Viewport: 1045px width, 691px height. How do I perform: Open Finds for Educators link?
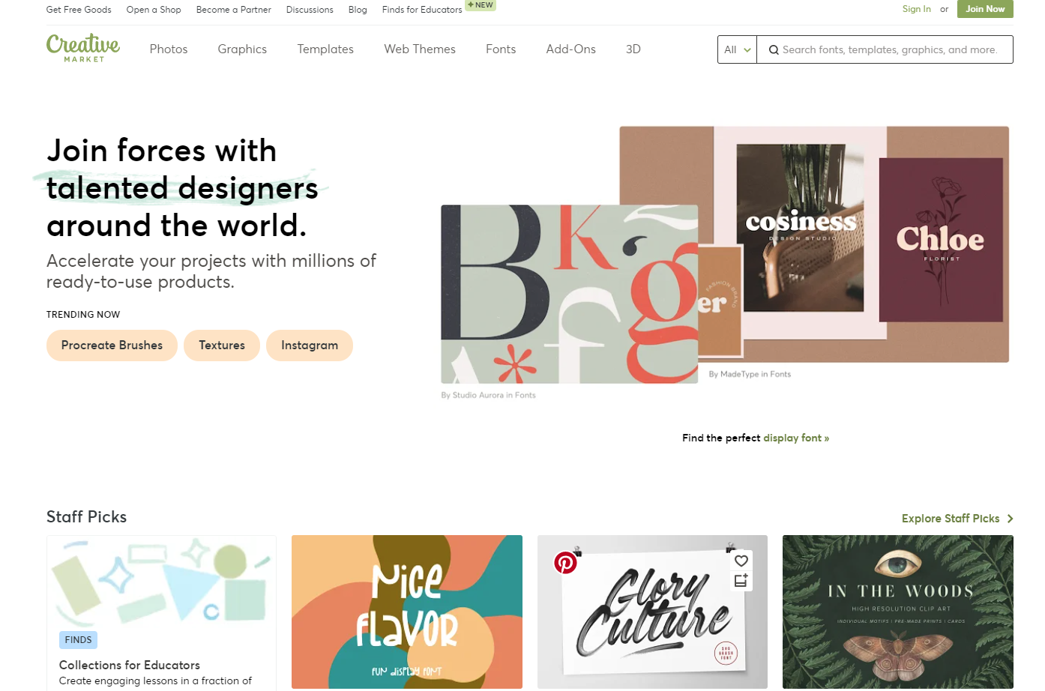tap(422, 10)
